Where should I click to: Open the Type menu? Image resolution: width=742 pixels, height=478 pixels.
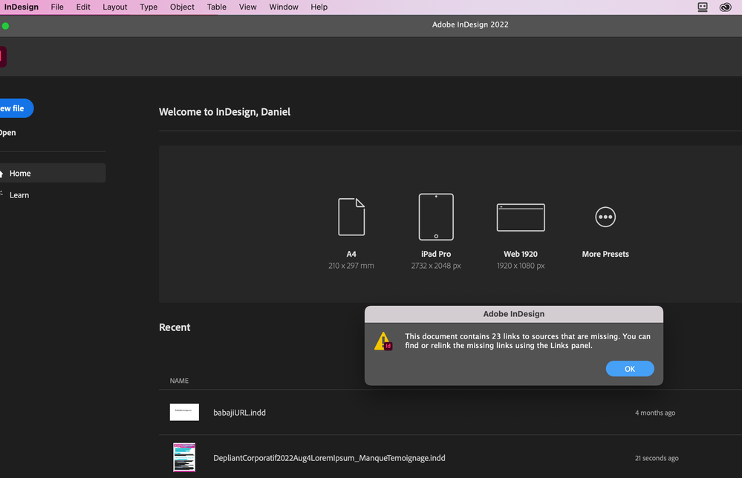[x=149, y=7]
